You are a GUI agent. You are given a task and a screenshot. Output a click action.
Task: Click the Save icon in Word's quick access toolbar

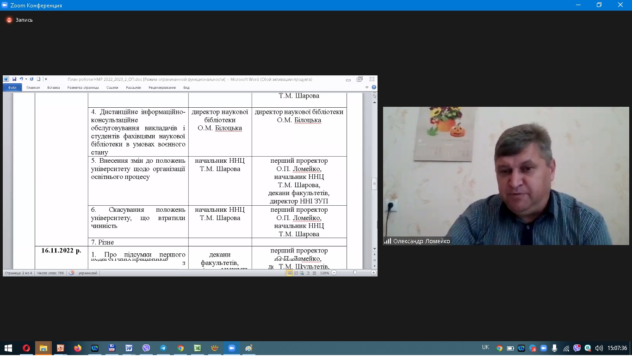(x=14, y=79)
